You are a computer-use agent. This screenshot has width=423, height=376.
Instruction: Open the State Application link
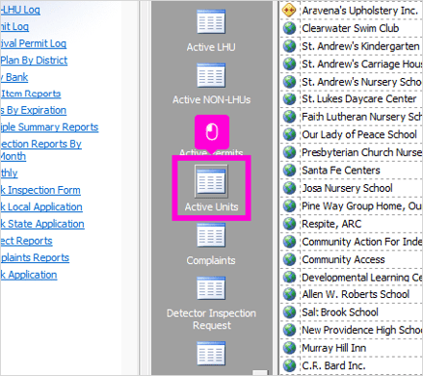[42, 224]
